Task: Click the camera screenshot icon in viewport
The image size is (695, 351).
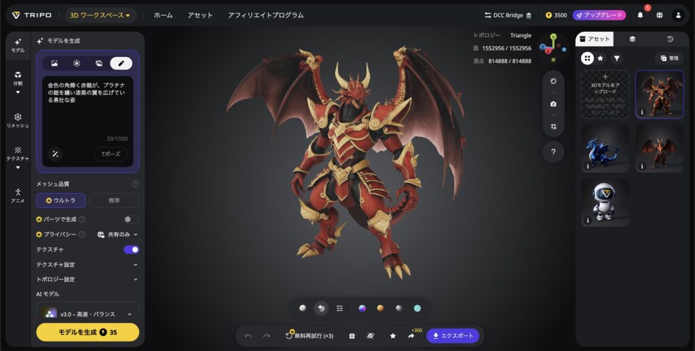Action: (x=553, y=104)
